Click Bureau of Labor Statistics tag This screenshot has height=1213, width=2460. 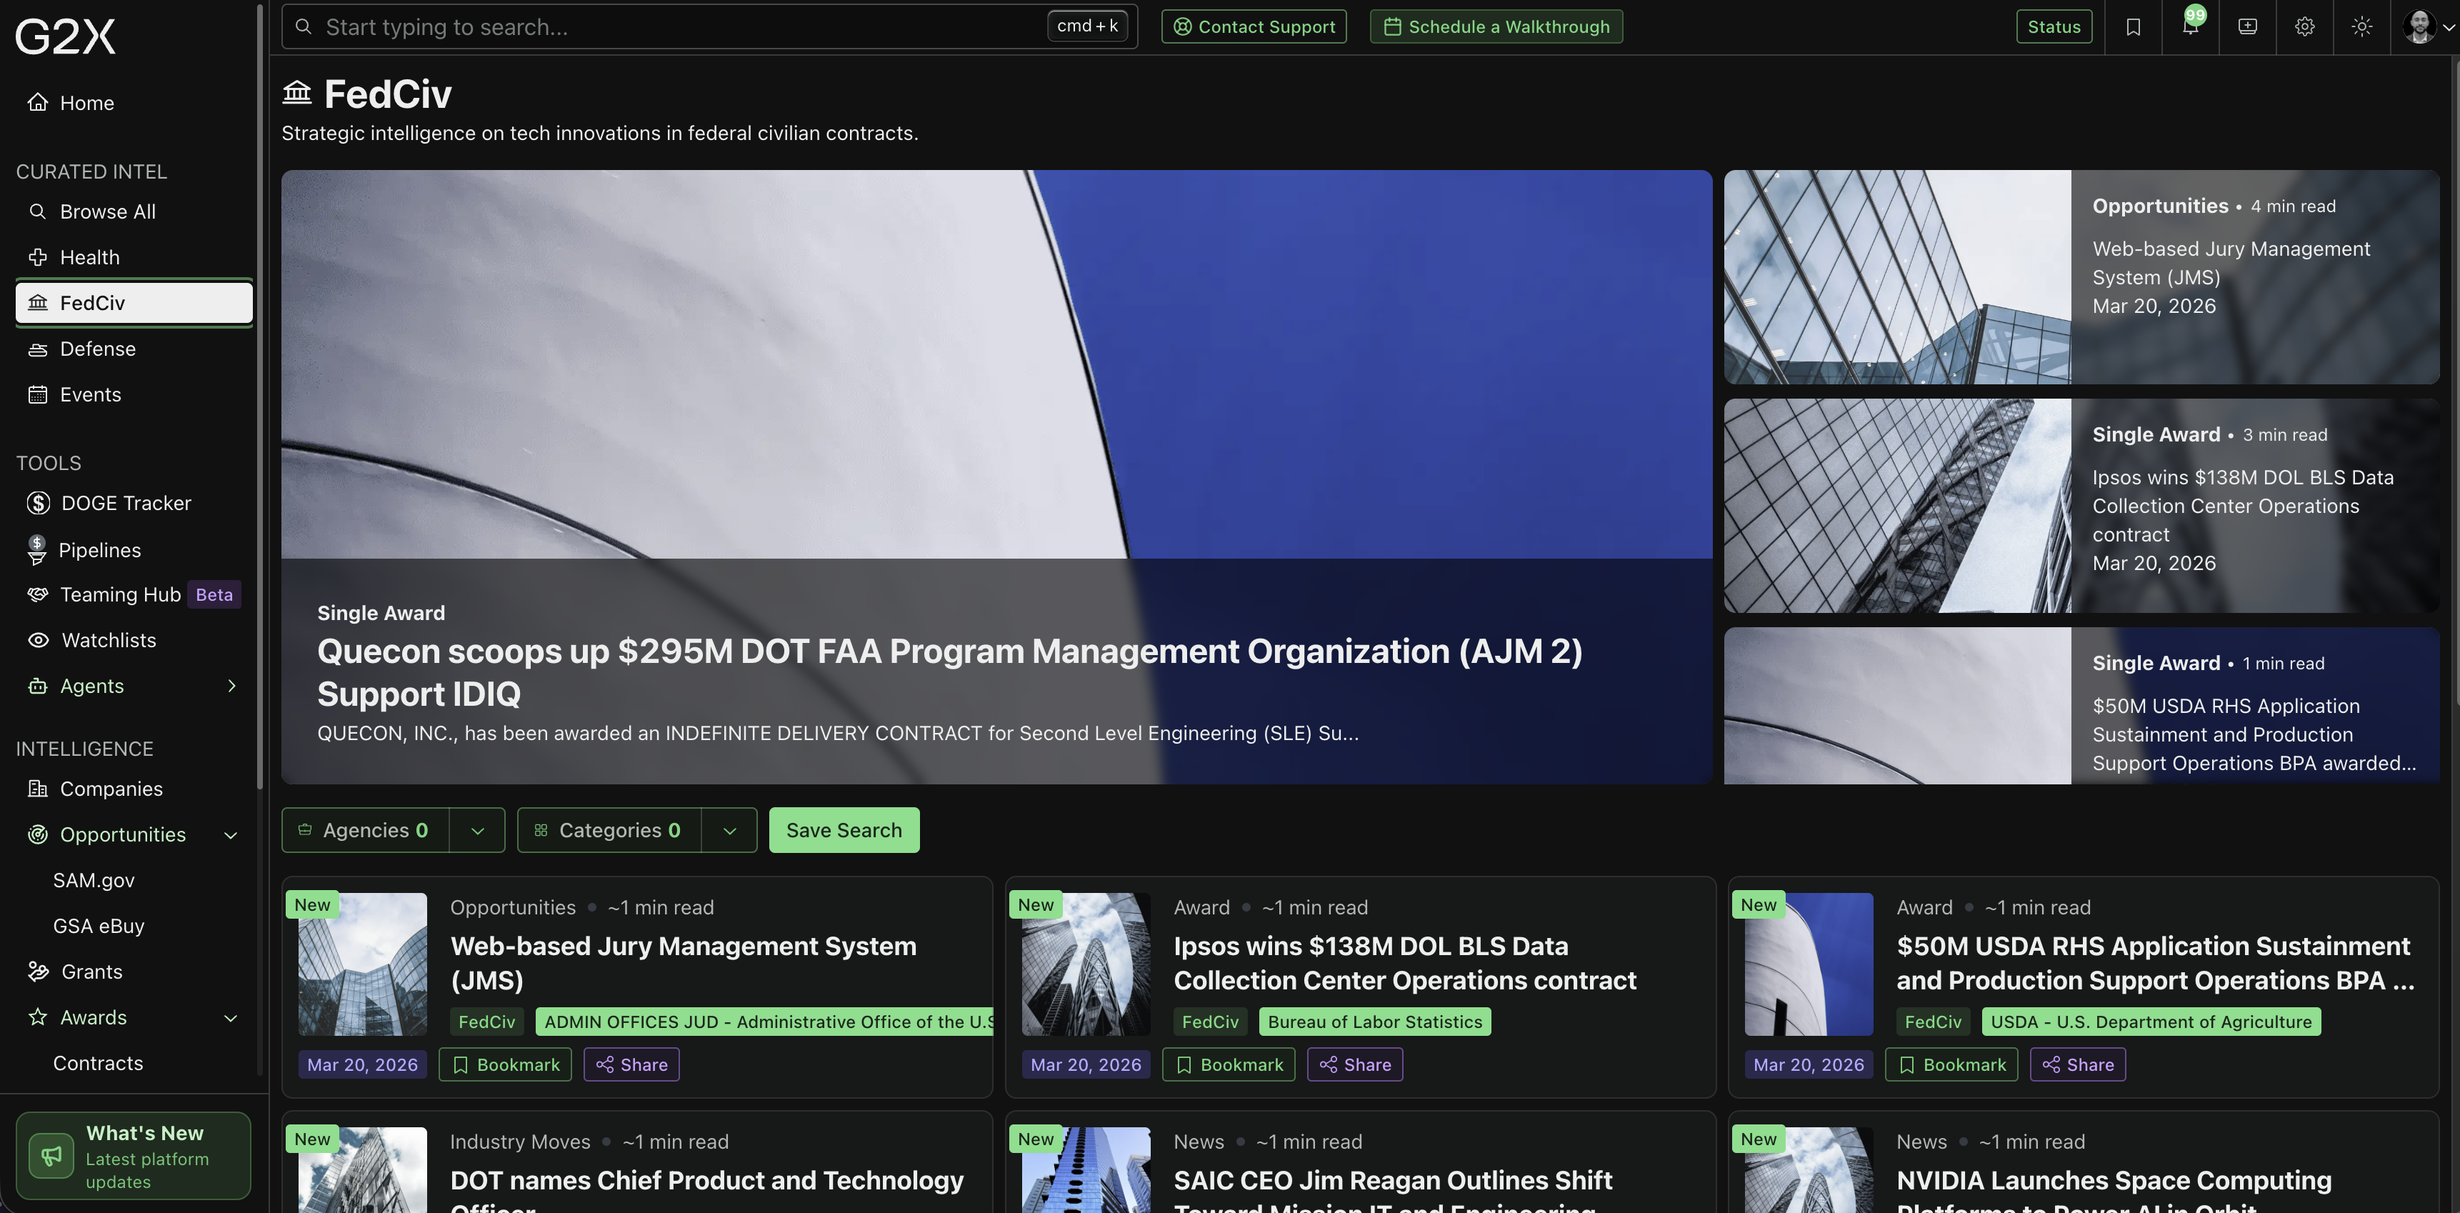click(1375, 1022)
